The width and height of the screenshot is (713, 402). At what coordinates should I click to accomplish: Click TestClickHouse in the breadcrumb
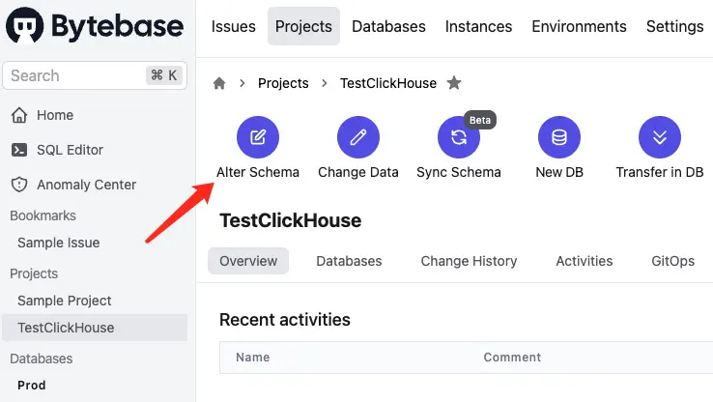[388, 83]
